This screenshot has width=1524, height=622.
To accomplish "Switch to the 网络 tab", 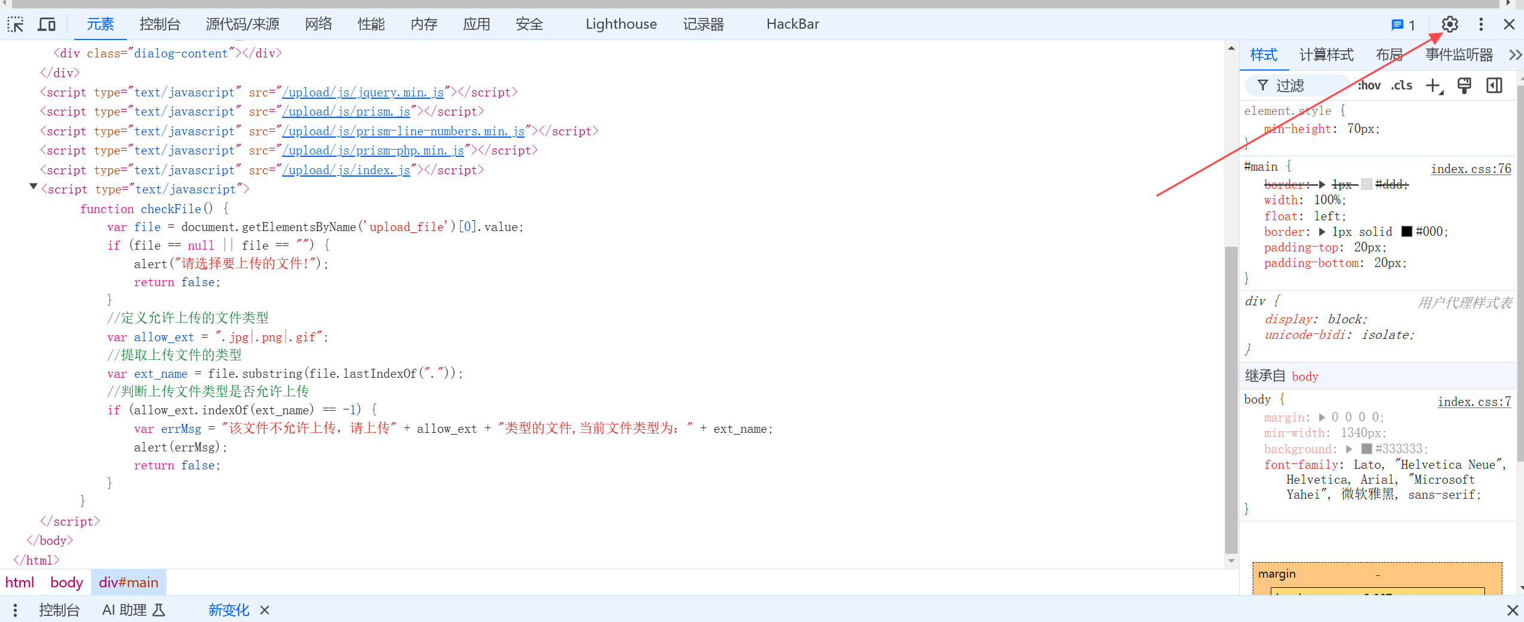I will [318, 24].
